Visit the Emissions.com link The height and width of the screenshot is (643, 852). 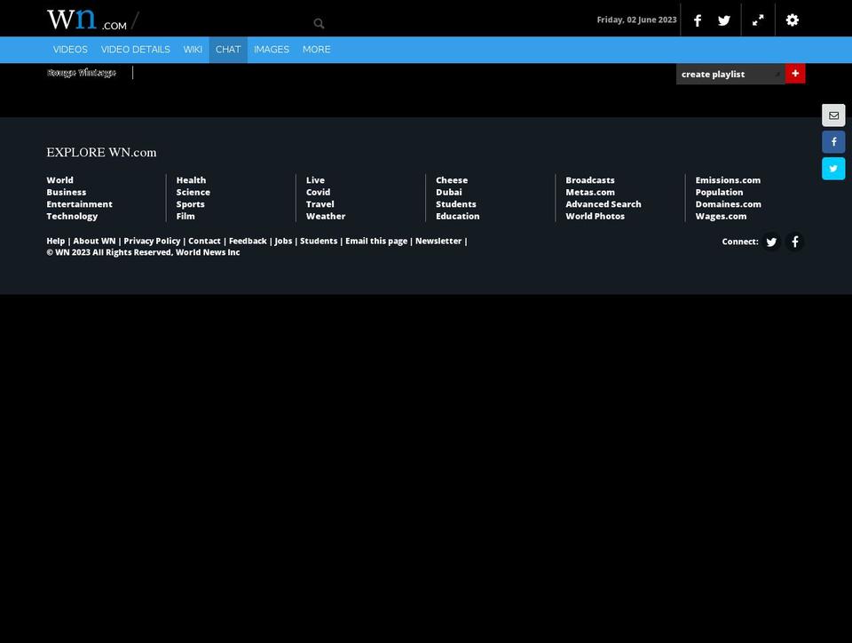point(728,180)
